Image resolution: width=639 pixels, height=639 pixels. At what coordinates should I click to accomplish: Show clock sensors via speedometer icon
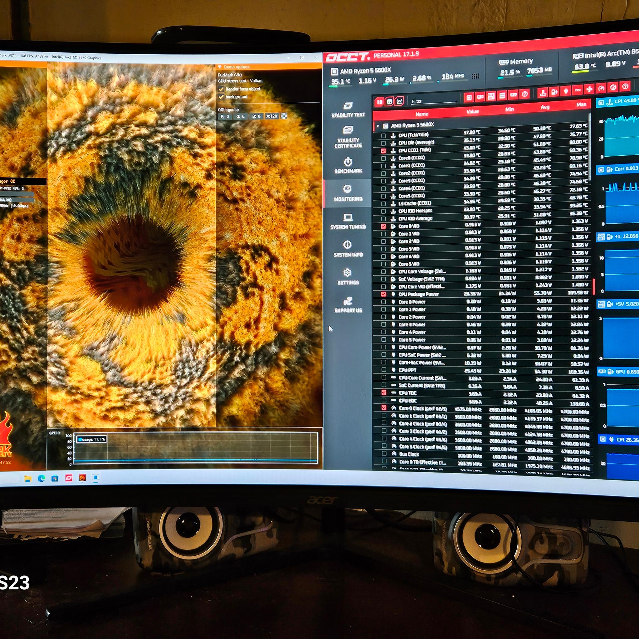[601, 88]
